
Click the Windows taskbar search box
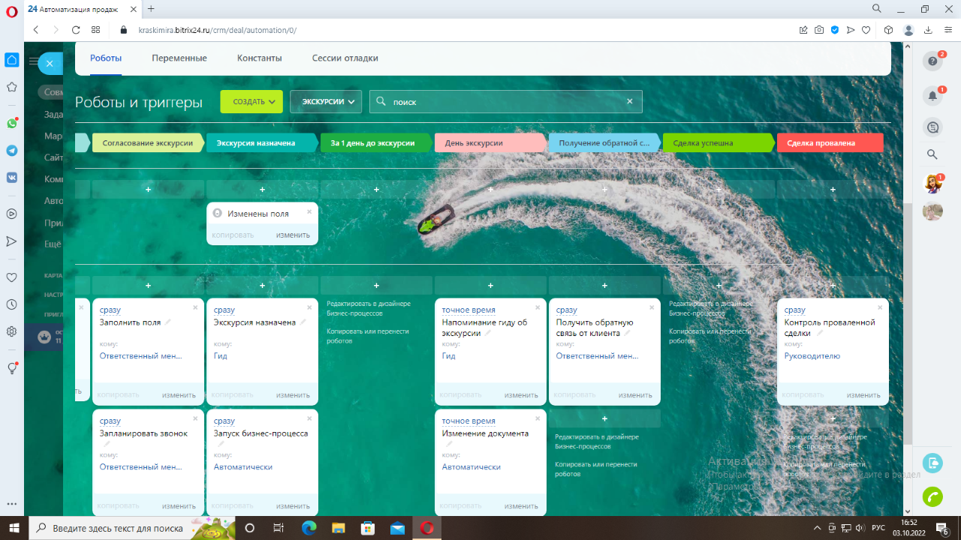click(132, 528)
